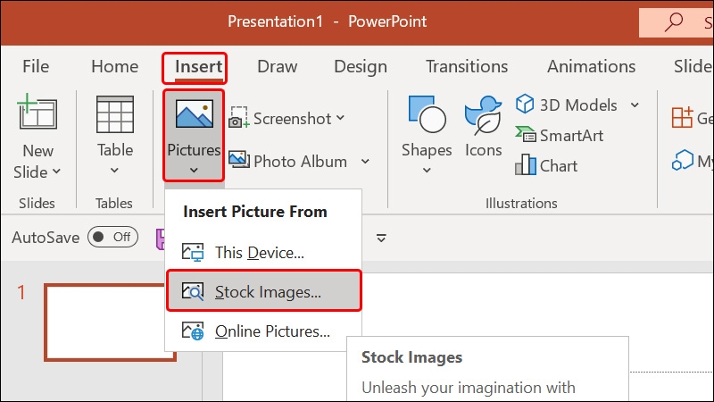Viewport: 714px width, 402px height.
Task: Click the 3D Models cube icon
Action: [x=525, y=104]
